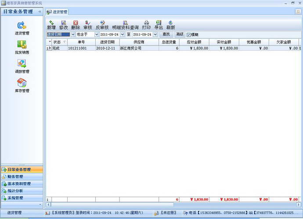Switch to the 进货管理 tab

(58, 12)
